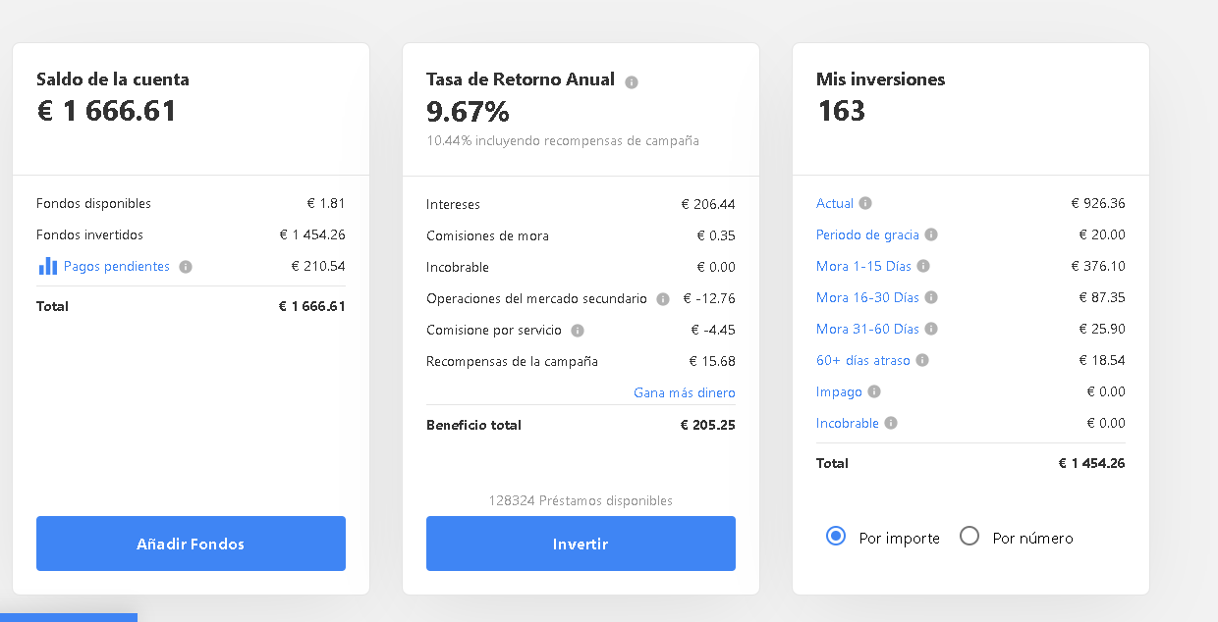Screen dimensions: 1218x622
Task: Click info icon beside 60+ días atraso
Action: (x=922, y=360)
